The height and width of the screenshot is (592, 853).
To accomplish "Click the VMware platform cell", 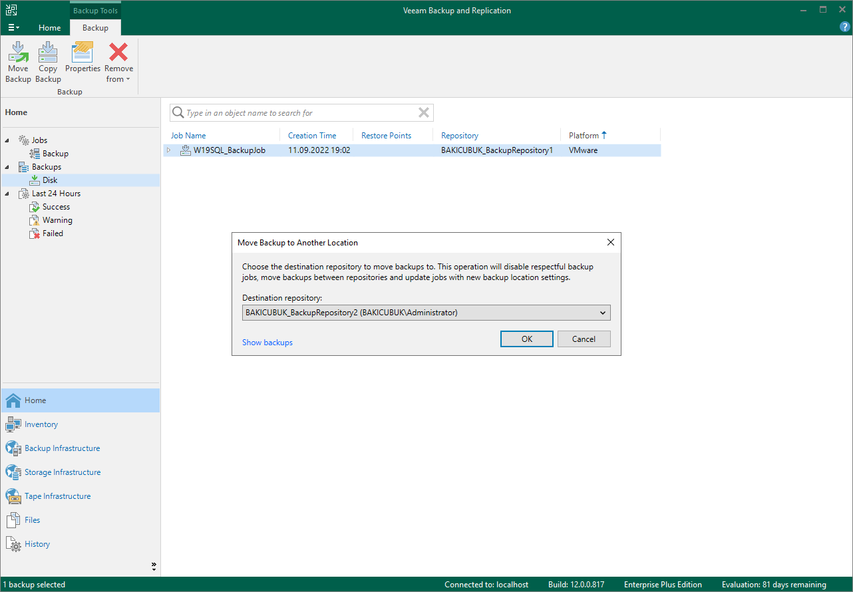I will [584, 150].
